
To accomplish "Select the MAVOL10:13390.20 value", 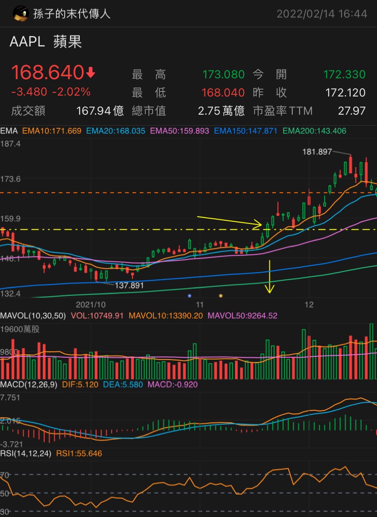I will click(x=166, y=315).
